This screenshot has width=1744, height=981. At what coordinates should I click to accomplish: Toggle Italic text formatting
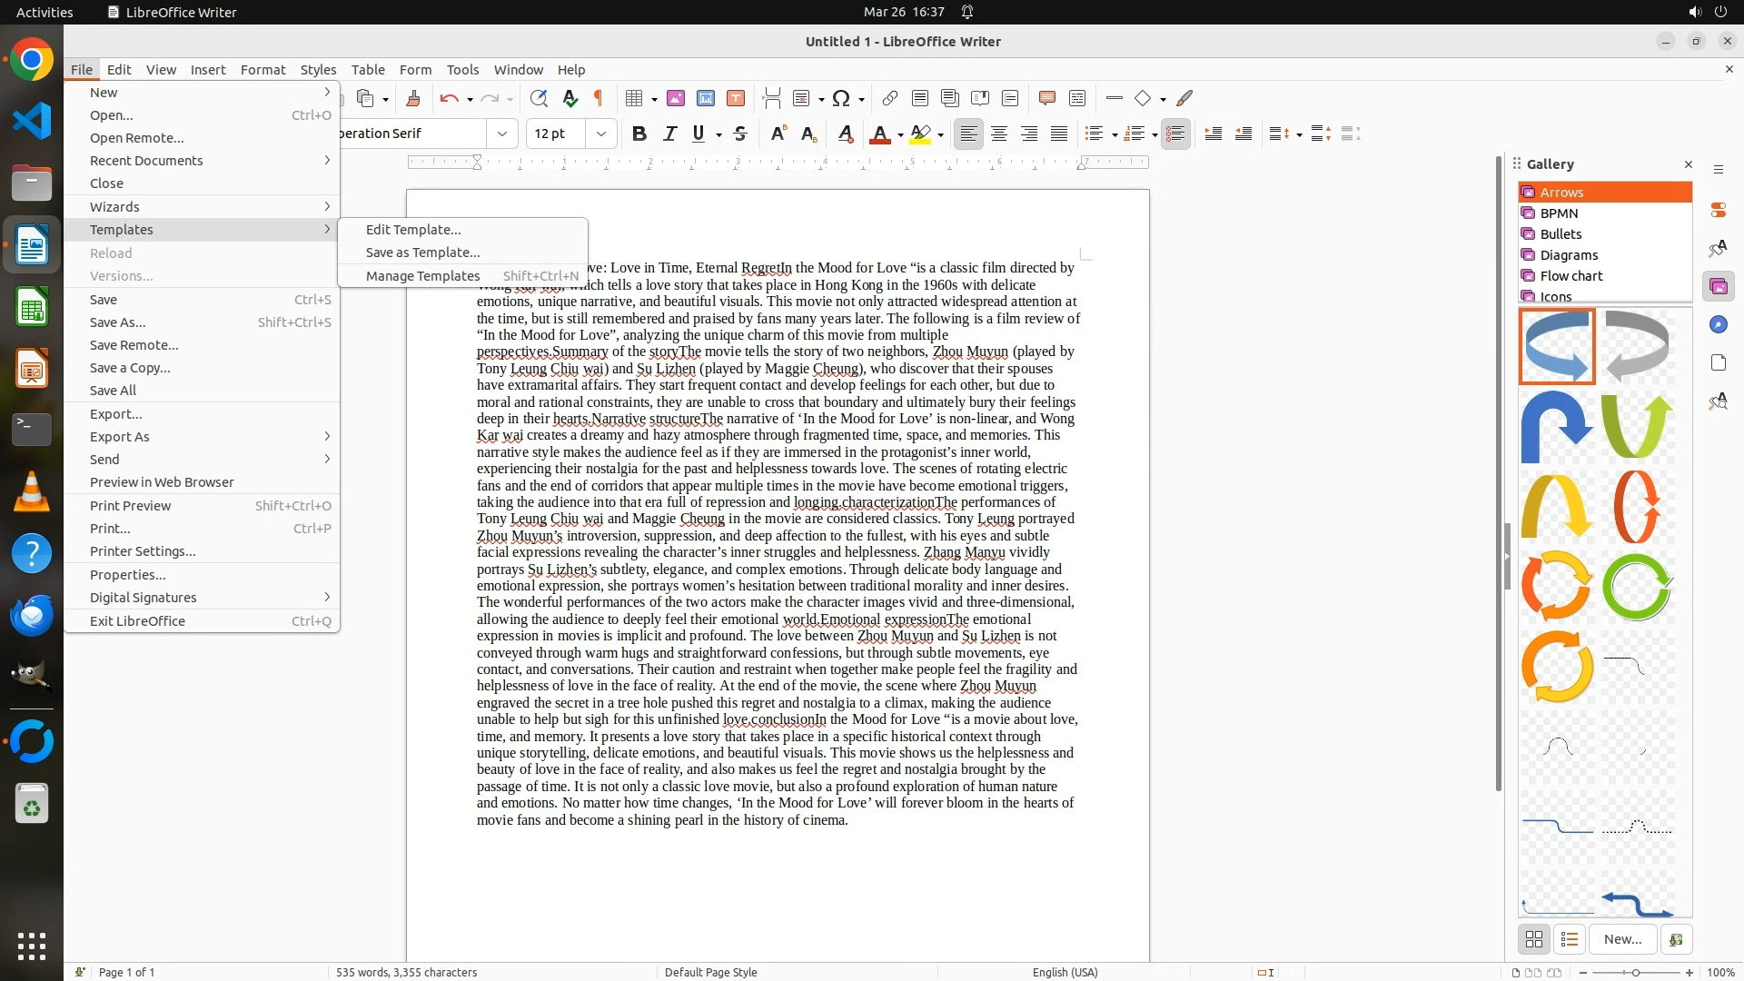(x=669, y=134)
